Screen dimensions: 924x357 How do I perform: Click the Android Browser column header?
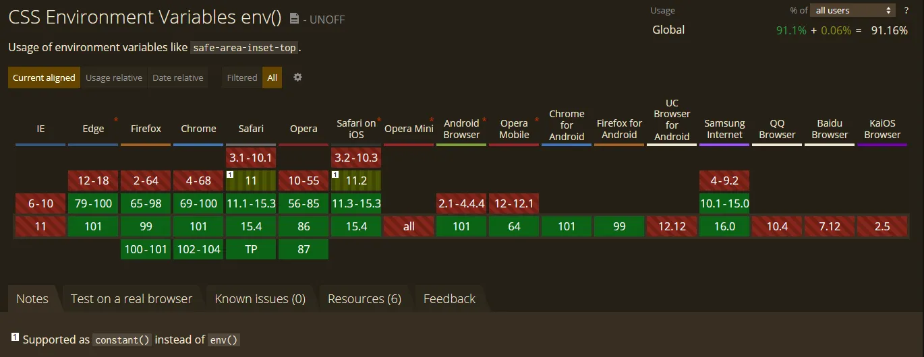(x=461, y=129)
